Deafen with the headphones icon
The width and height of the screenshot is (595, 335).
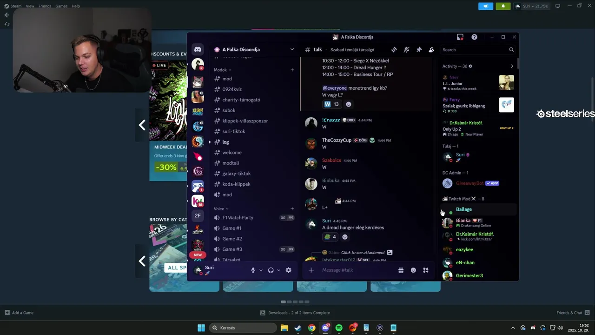tap(271, 270)
